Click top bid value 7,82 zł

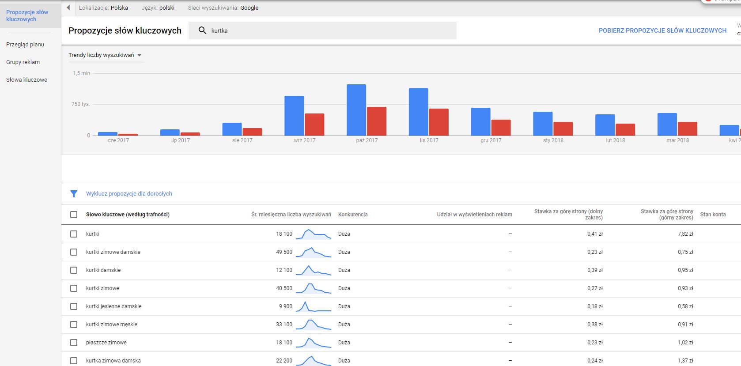(x=685, y=234)
